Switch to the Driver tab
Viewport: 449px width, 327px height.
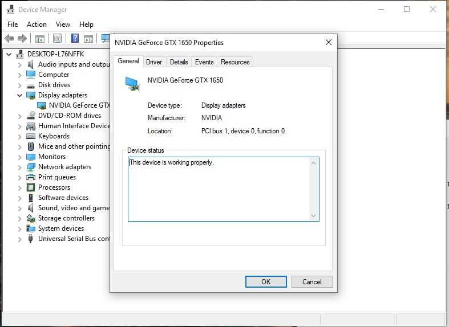[154, 62]
